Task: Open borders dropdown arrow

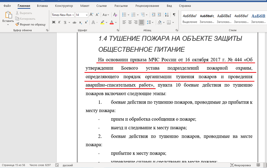Action: (x=173, y=22)
